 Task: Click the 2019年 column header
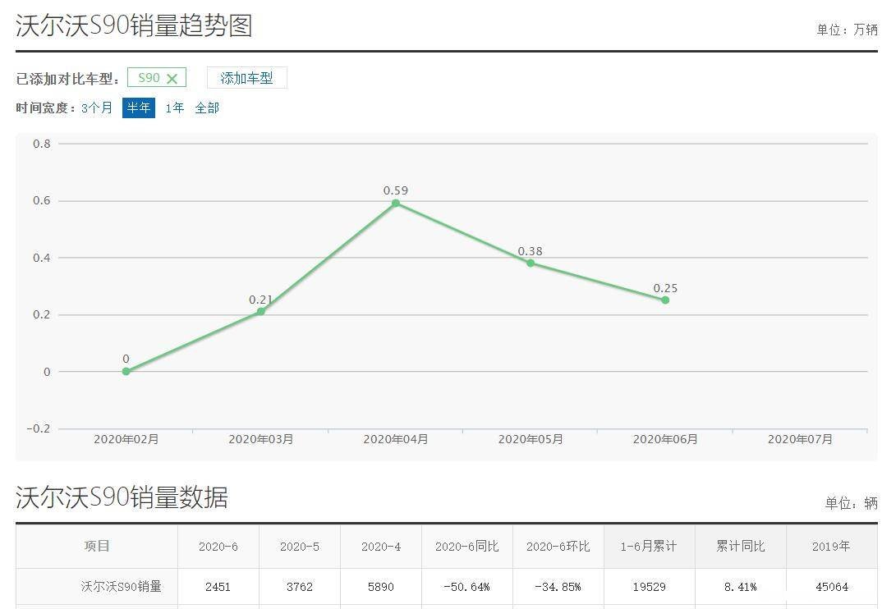(831, 546)
